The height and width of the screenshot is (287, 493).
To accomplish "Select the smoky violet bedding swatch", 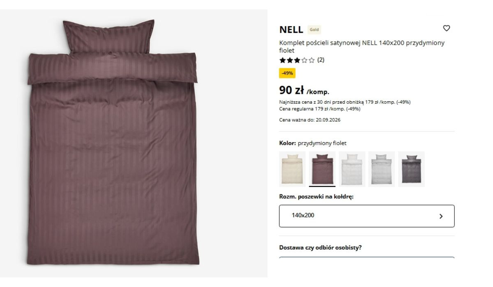I will tap(322, 169).
